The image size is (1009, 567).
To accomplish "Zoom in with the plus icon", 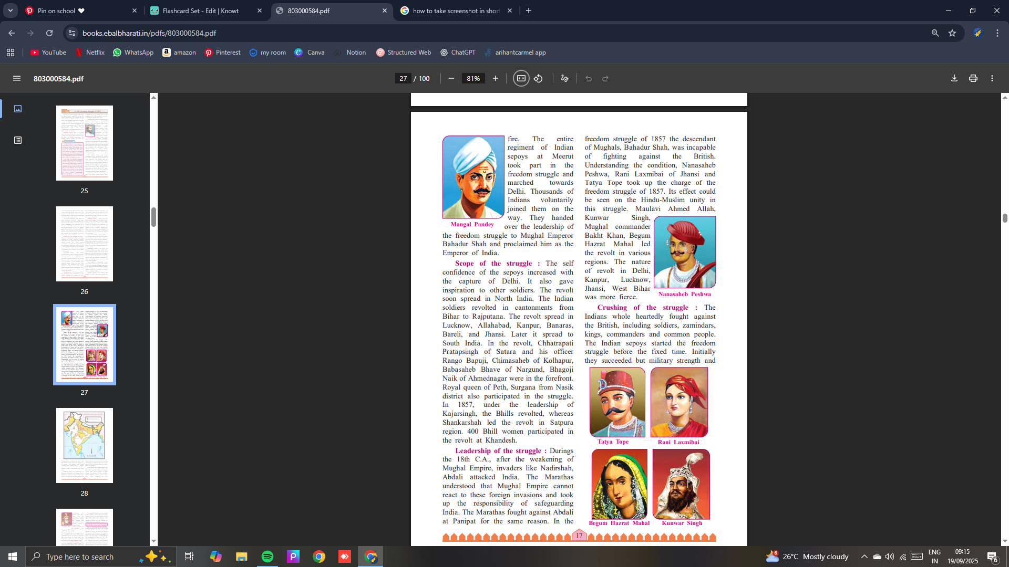I will [495, 78].
